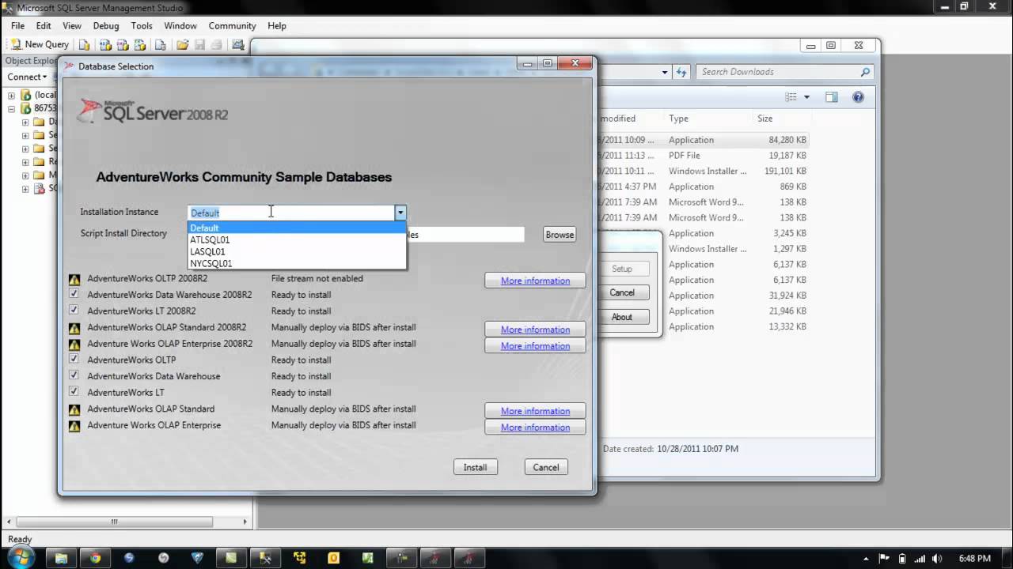The width and height of the screenshot is (1013, 569).
Task: Open Windows Explorer from the taskbar
Action: [x=61, y=558]
